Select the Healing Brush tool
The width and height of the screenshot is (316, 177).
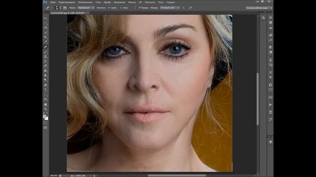click(45, 47)
